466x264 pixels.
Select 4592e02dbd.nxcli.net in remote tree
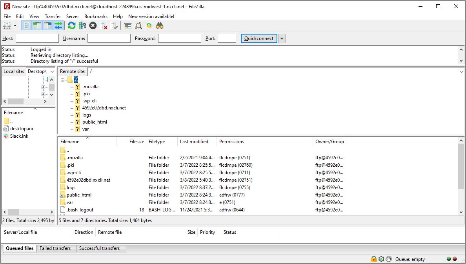104,108
